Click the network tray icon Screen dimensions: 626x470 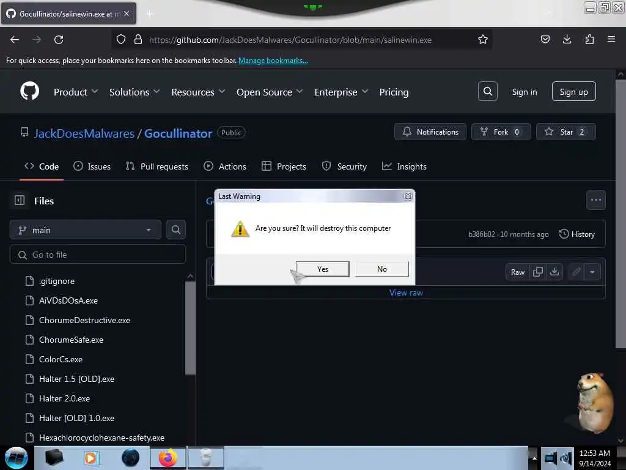(551, 458)
